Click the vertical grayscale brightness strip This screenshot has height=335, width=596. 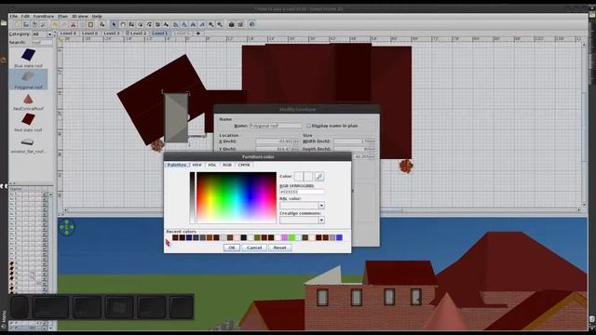pyautogui.click(x=193, y=197)
